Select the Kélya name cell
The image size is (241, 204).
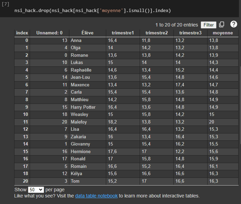click(77, 174)
